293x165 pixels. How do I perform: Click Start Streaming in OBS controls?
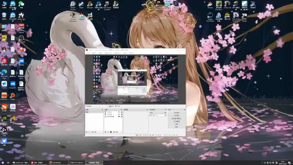pyautogui.click(x=177, y=113)
